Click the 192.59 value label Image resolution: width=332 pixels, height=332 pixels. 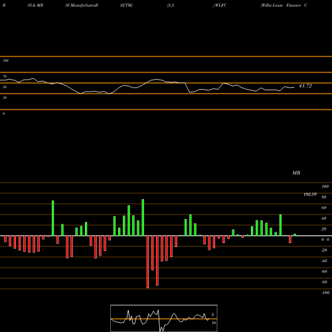point(310,195)
